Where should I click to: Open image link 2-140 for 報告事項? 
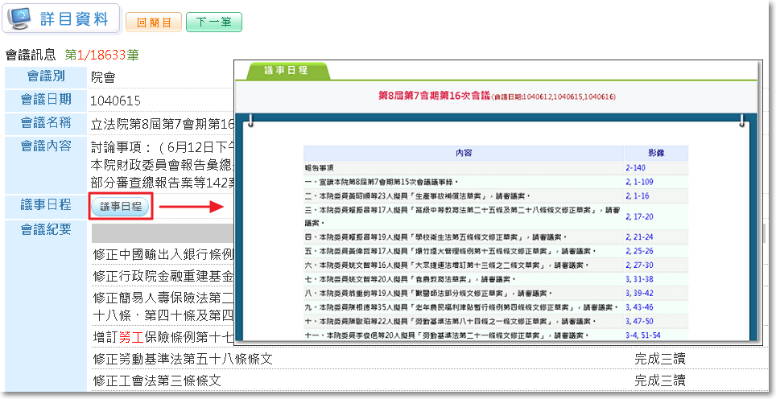tap(637, 168)
